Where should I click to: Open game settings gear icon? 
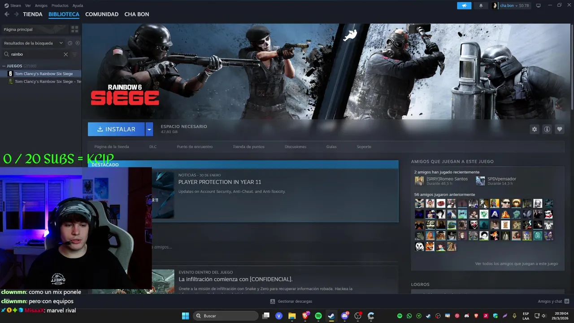click(x=534, y=129)
